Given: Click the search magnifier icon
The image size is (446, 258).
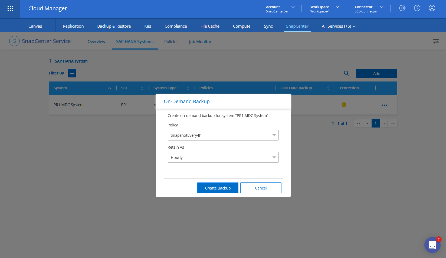Looking at the screenshot, I should (346, 73).
